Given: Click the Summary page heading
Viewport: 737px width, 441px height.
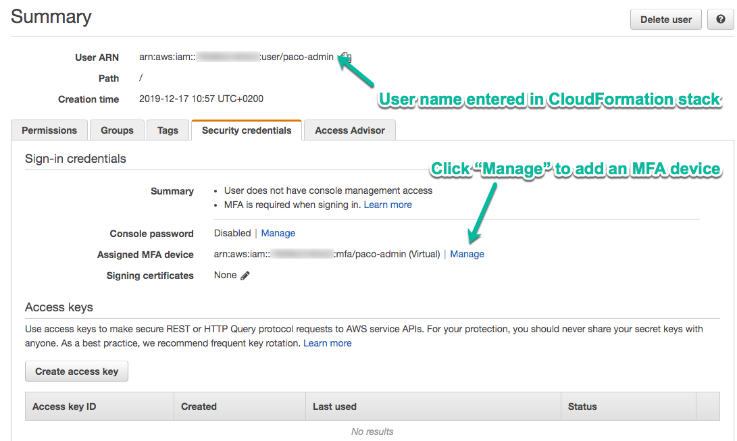Looking at the screenshot, I should 51,16.
